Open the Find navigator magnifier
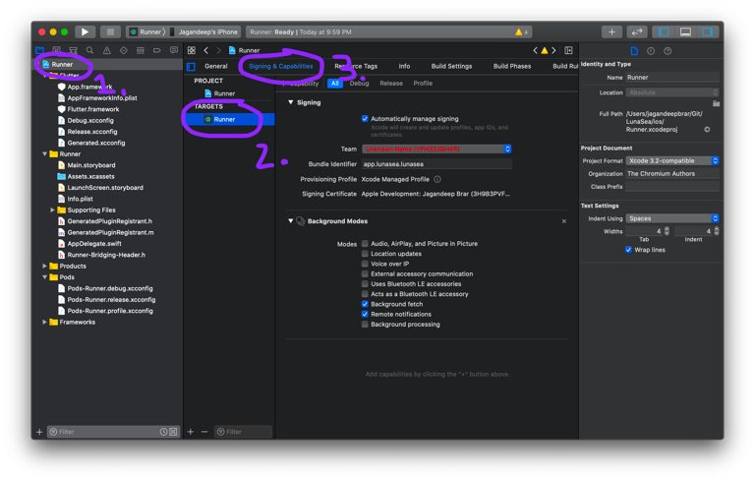 pyautogui.click(x=90, y=50)
